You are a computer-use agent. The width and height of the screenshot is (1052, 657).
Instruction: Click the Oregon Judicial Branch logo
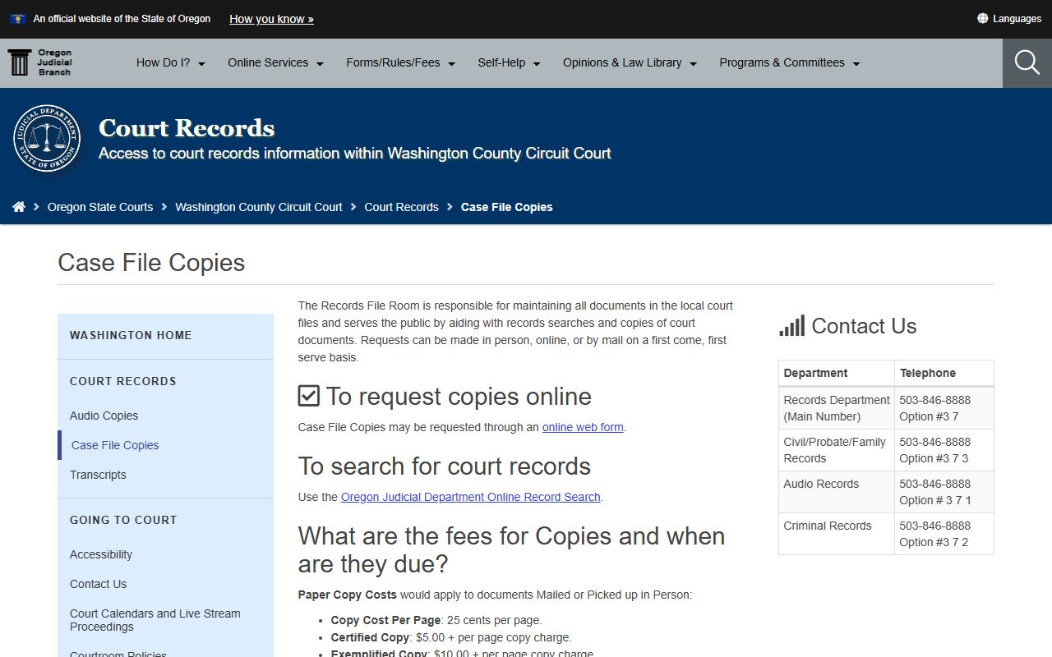click(x=39, y=62)
